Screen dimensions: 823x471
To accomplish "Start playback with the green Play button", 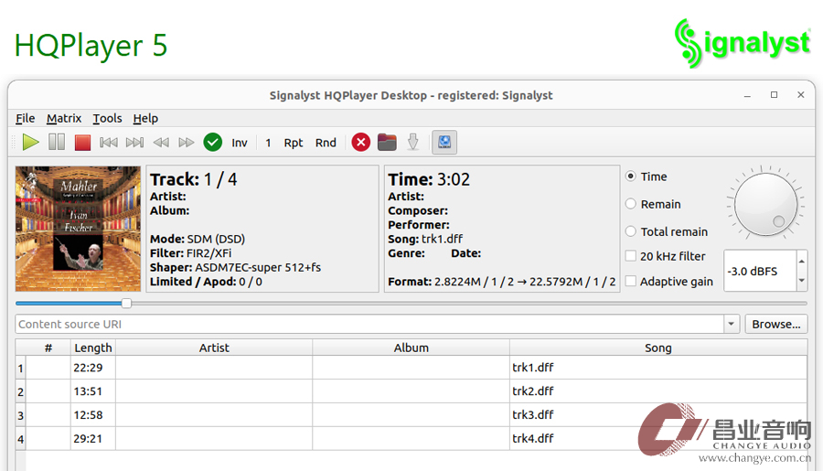I will point(31,143).
